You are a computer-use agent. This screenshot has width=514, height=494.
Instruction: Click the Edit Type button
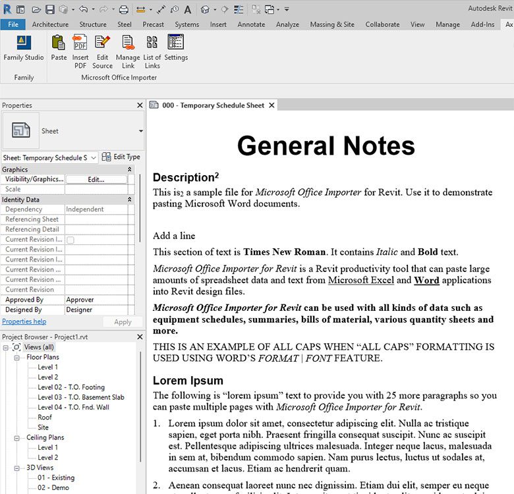tap(121, 157)
